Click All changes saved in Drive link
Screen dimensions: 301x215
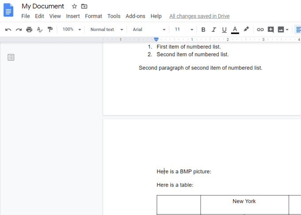199,16
